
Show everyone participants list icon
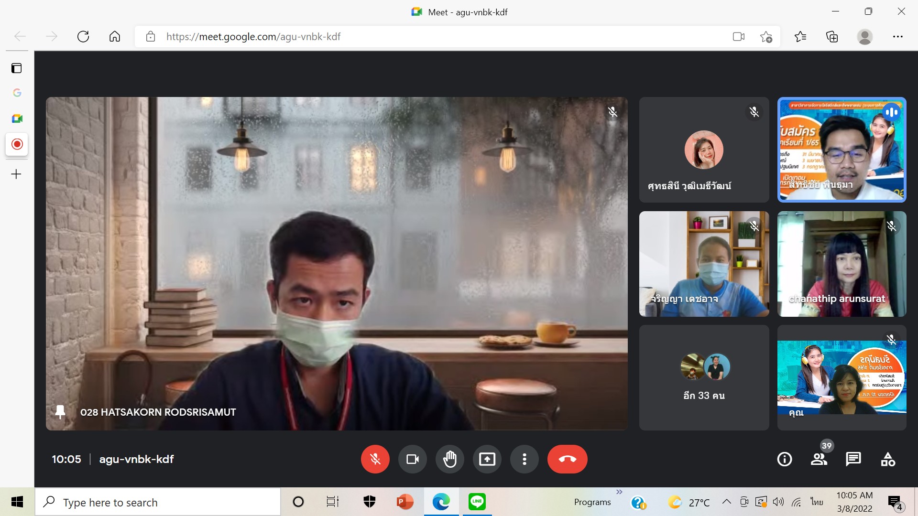click(819, 459)
